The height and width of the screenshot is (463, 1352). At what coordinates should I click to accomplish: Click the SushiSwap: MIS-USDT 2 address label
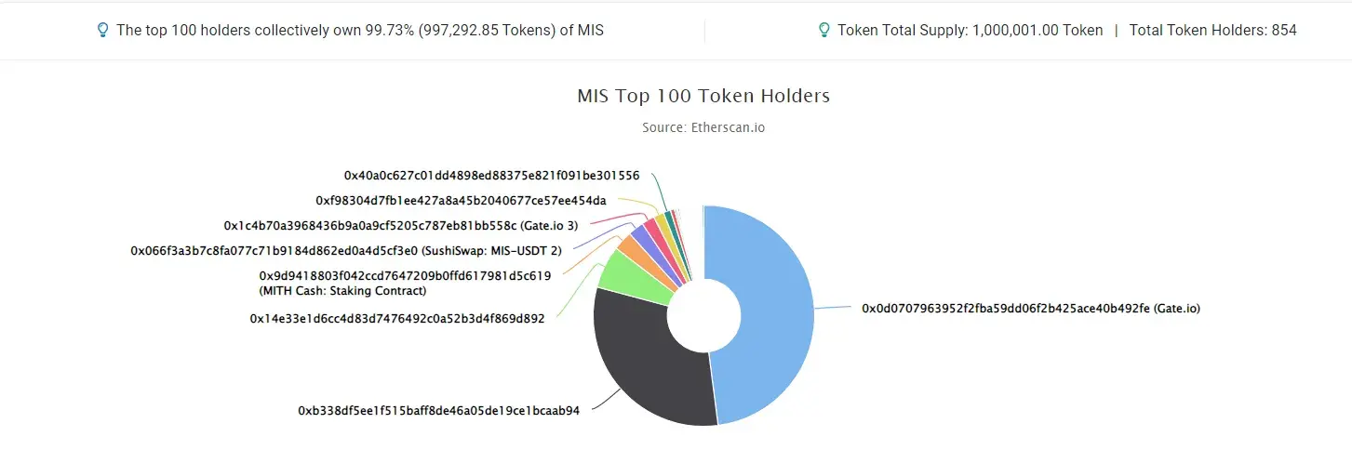pos(346,250)
